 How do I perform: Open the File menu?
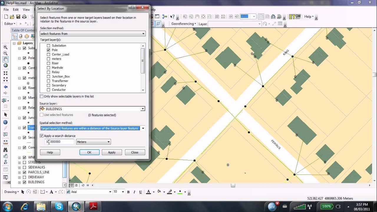pos(6,9)
